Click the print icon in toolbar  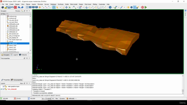(x=12, y=7)
